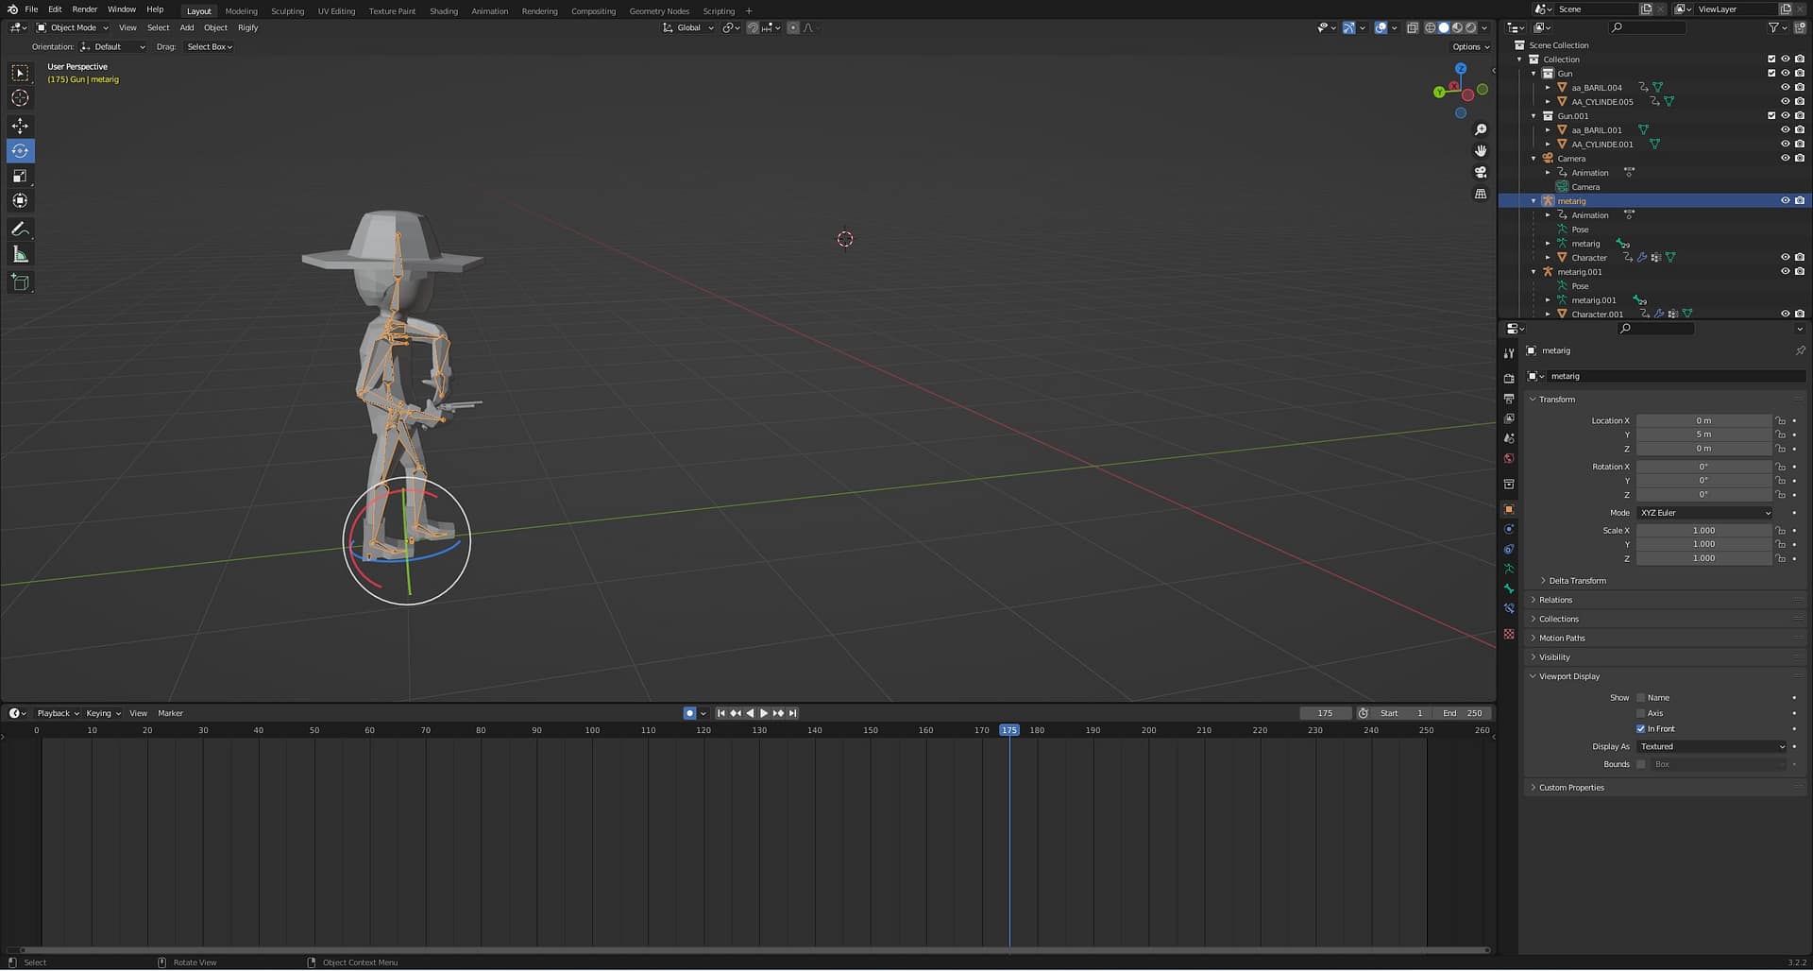
Task: Choose the Measure tool
Action: tap(20, 255)
